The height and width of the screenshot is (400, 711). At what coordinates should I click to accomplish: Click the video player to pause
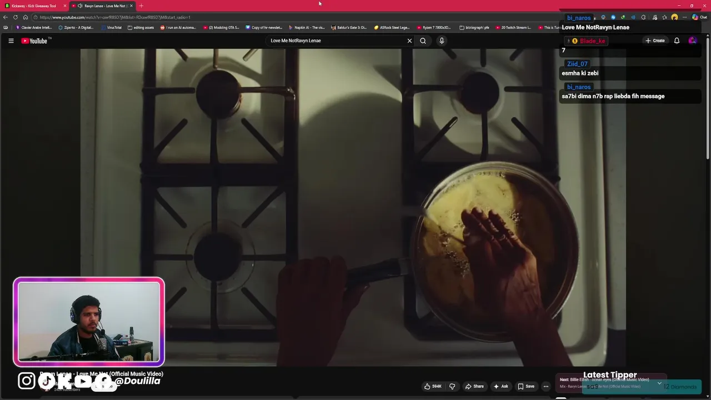tap(353, 207)
